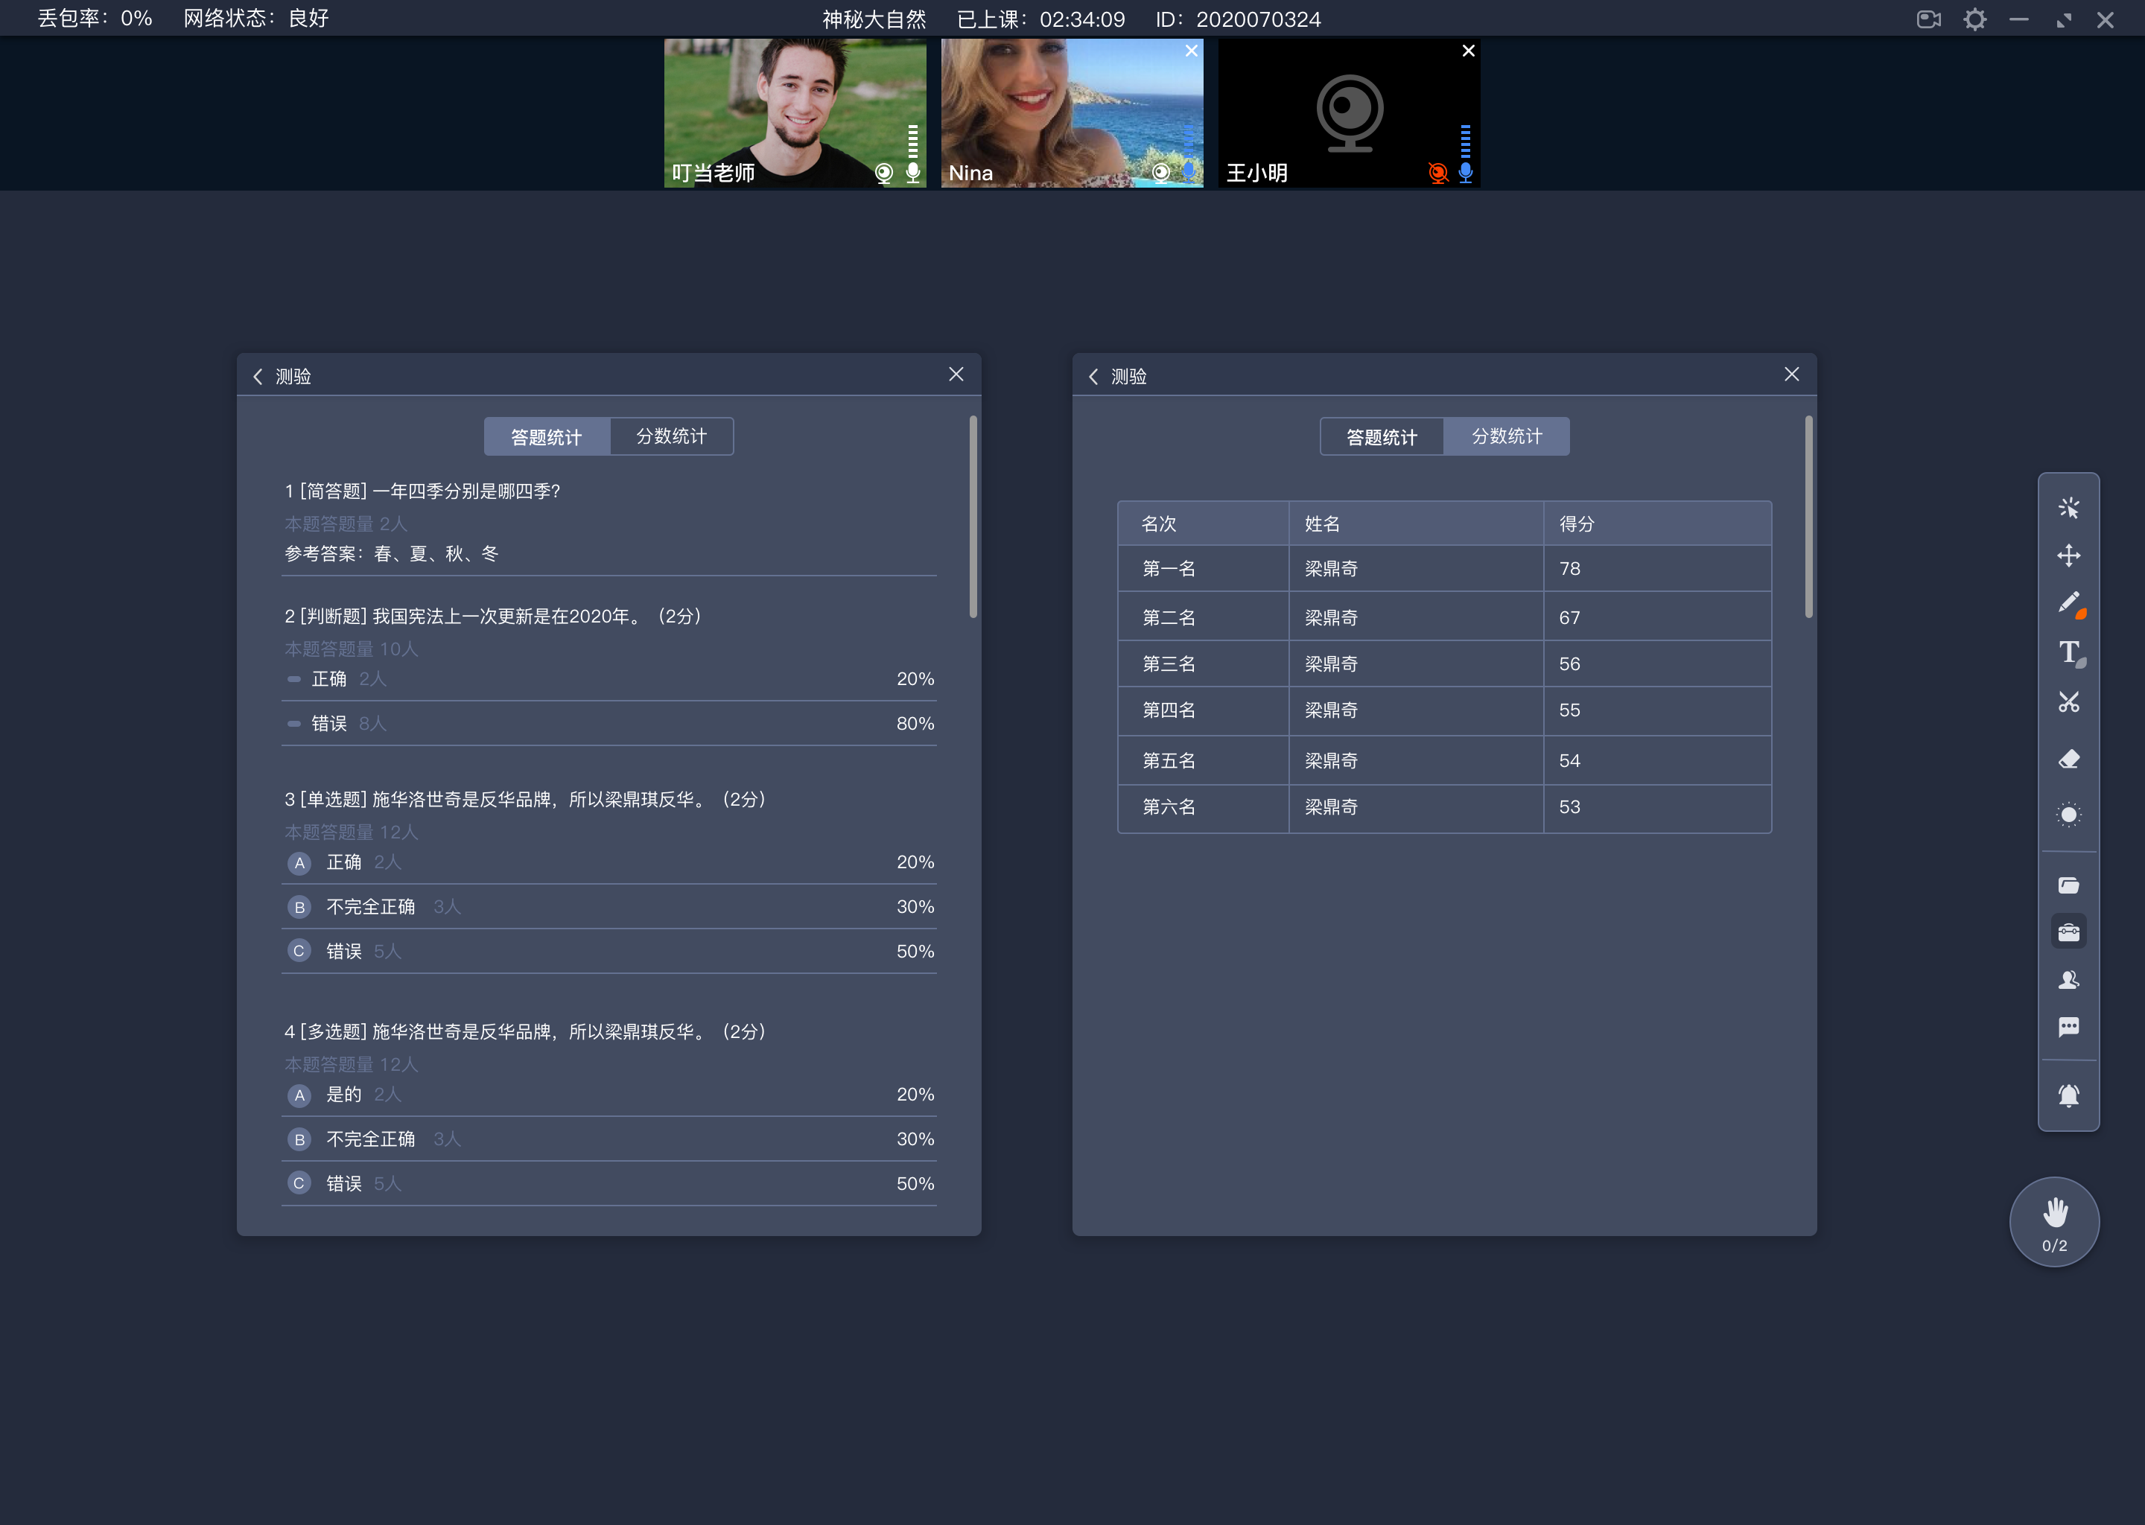Viewport: 2145px width, 1525px height.
Task: Click the pen/annotation tool icon
Action: (2069, 602)
